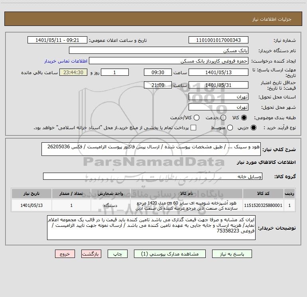
Task: Click the remaining time field 23:44:30
Action: [x=73, y=72]
